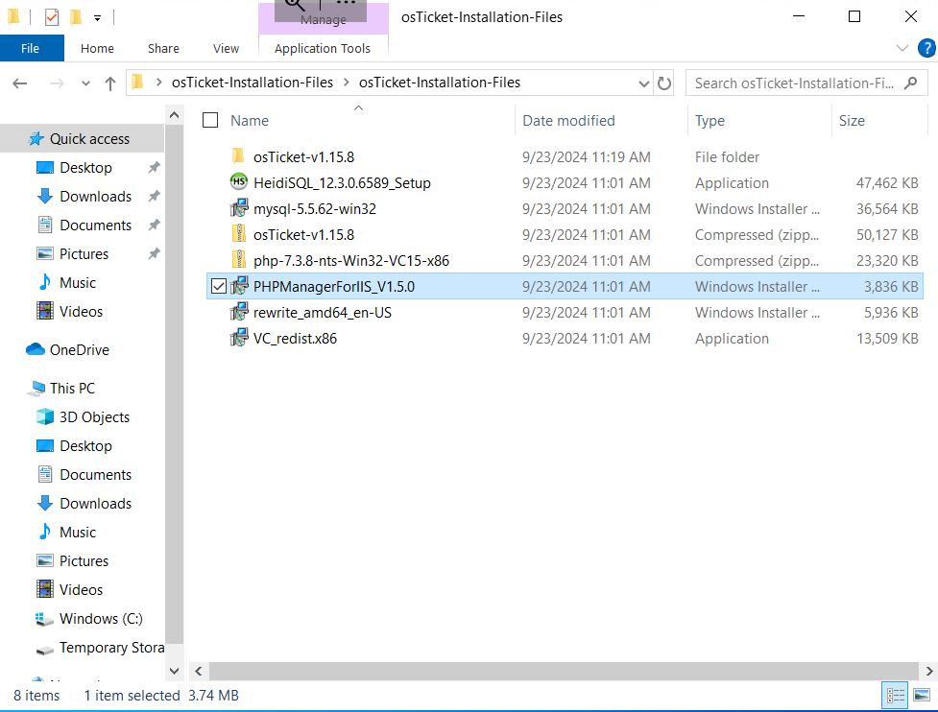
Task: Open Windows (C:) drive
Action: tap(101, 618)
